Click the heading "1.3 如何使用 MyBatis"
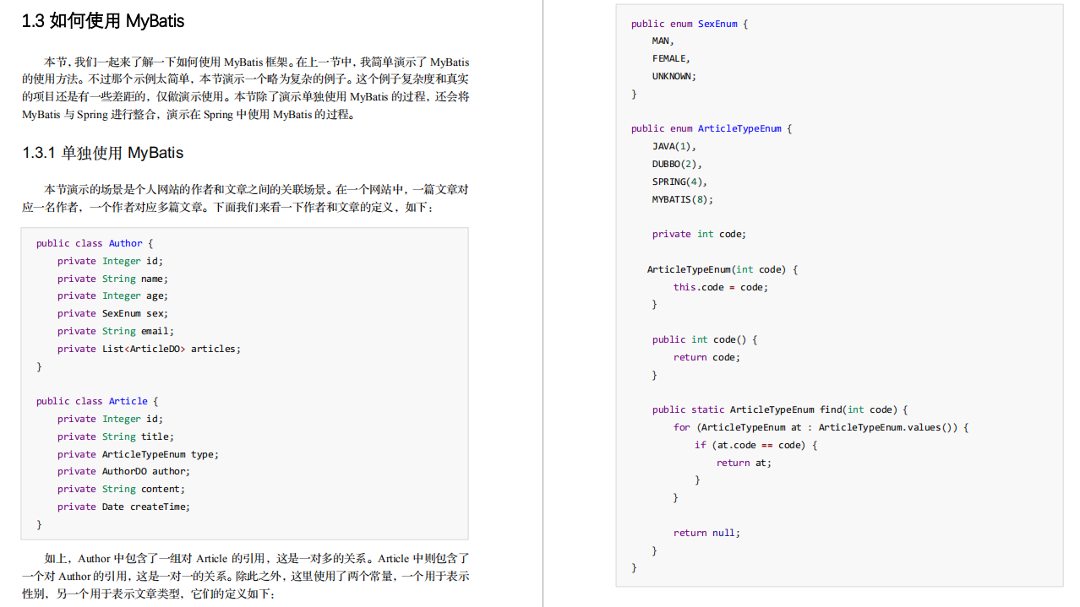Screen dimensions: 1080x607 click(x=103, y=21)
